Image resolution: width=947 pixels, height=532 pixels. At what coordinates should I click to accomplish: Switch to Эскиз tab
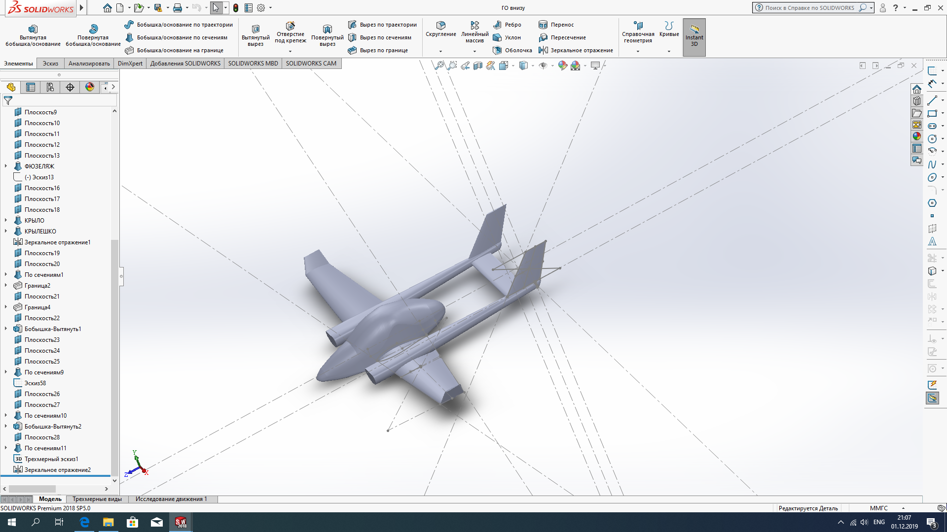click(x=50, y=63)
